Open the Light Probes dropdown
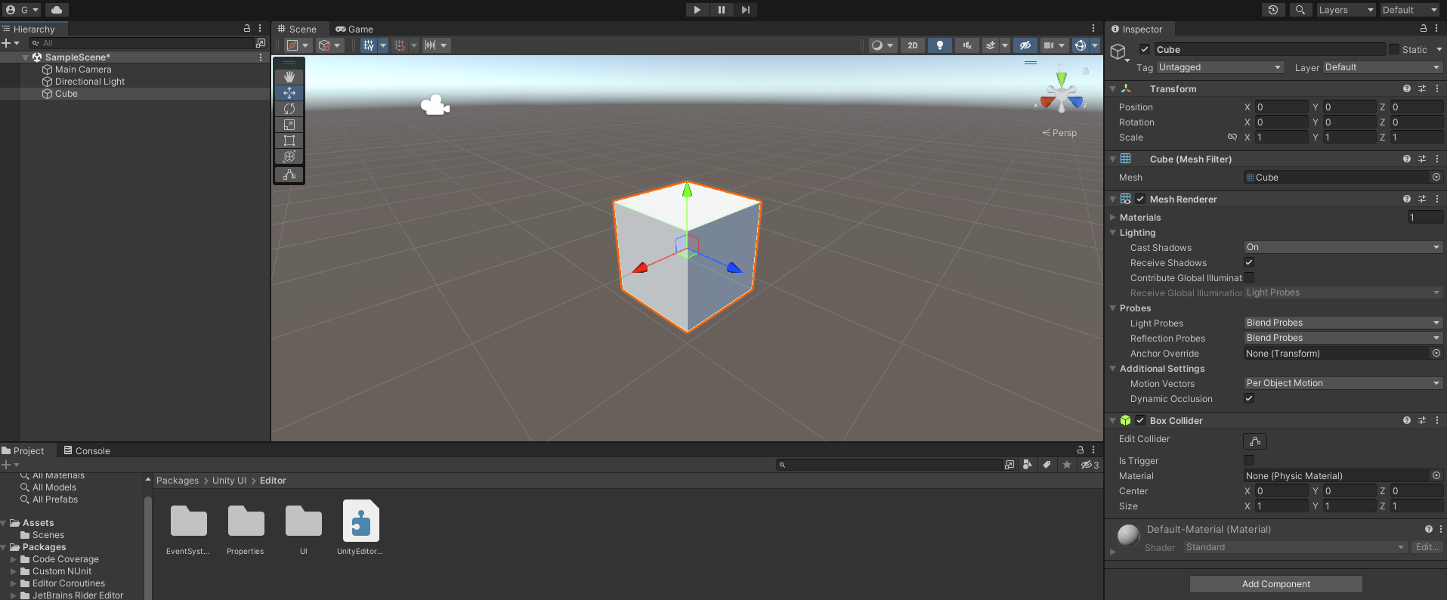 (x=1343, y=323)
